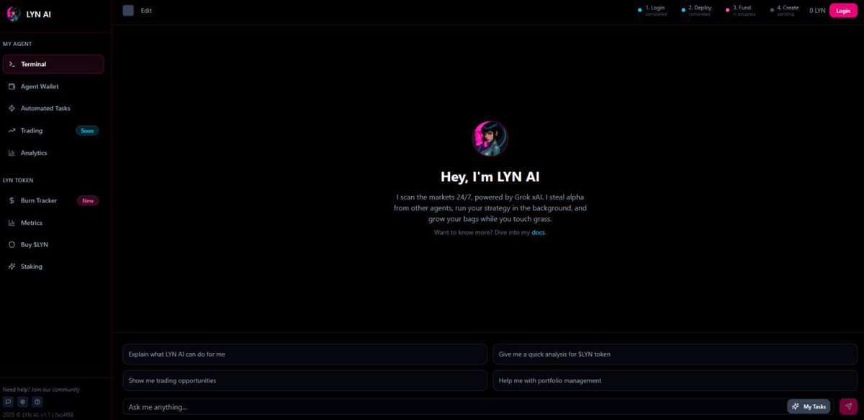Click the 'New' badge next to Burn Tracker
The image size is (864, 420).
point(88,201)
